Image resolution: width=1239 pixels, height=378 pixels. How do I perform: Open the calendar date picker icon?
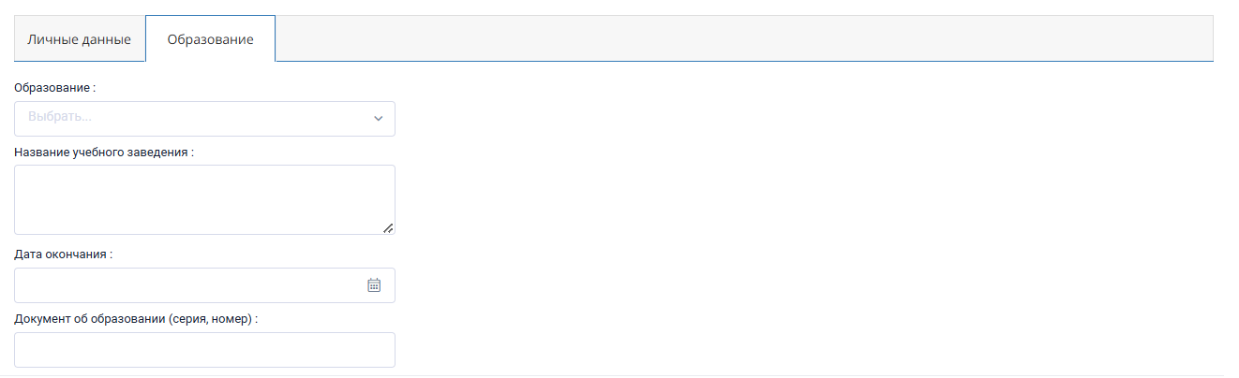tap(374, 285)
